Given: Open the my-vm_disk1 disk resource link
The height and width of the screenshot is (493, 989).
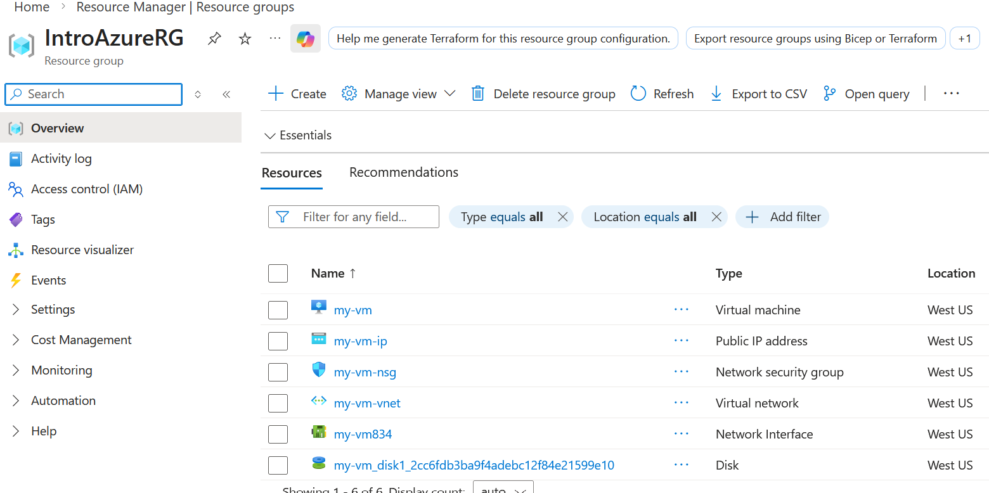Looking at the screenshot, I should tap(474, 465).
